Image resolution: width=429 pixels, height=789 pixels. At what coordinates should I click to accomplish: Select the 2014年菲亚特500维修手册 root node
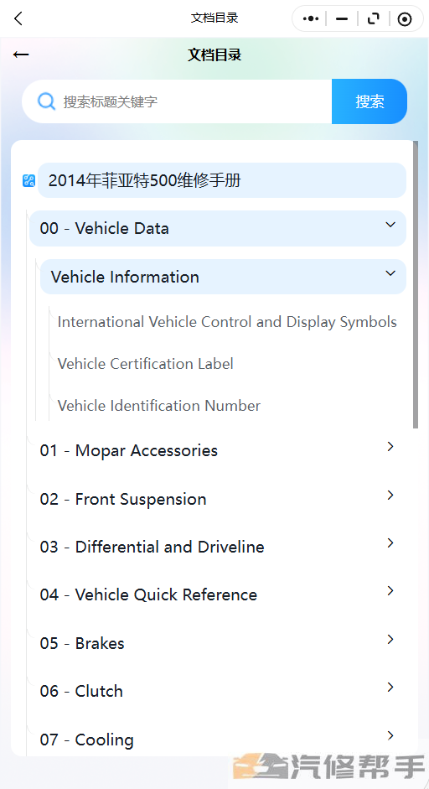pos(222,180)
